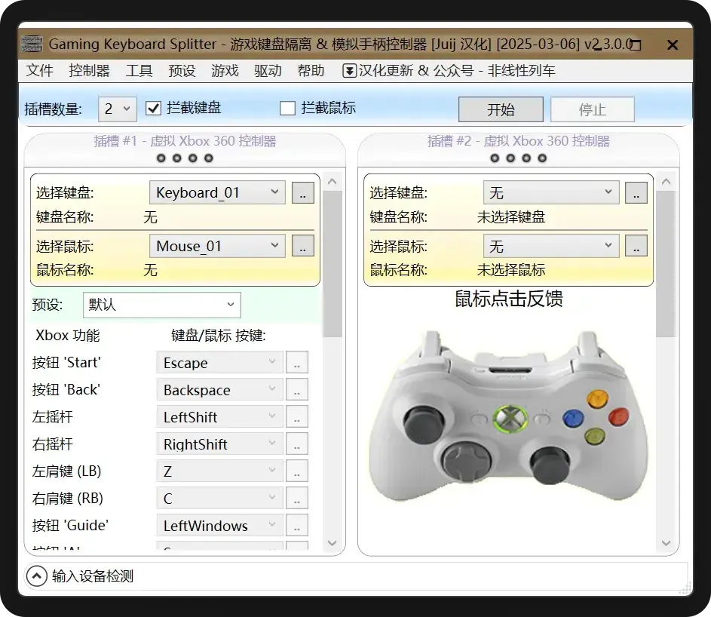Expand the 预设 默认 dropdown

coord(161,305)
